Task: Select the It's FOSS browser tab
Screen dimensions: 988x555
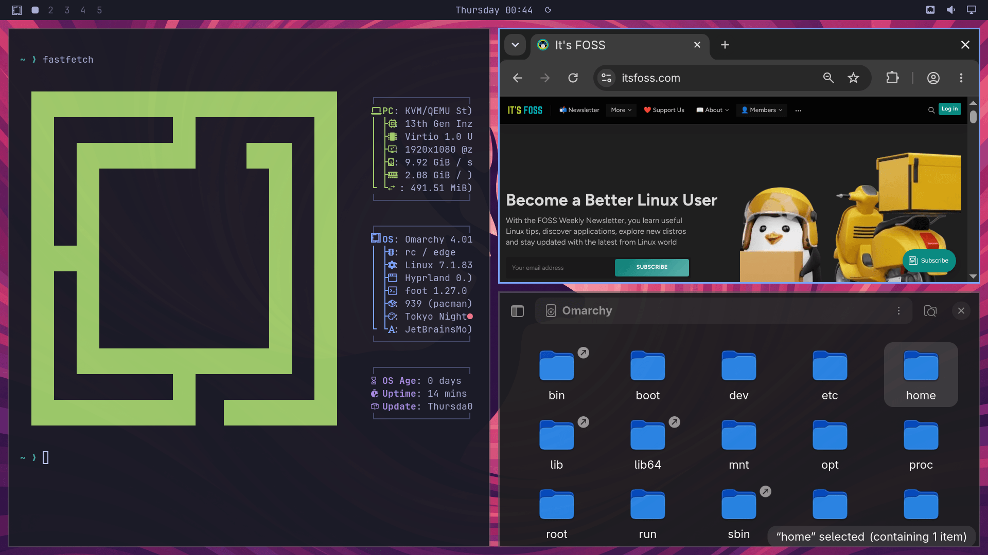Action: [x=620, y=45]
